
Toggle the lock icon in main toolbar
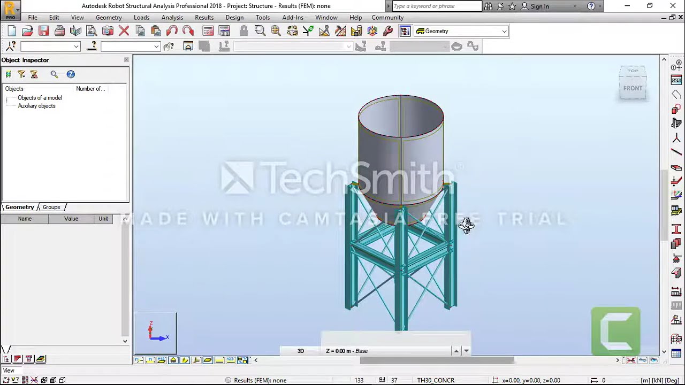(244, 31)
